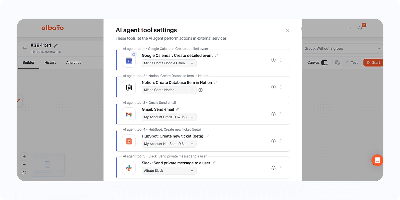Zoom in with the plus button

[24, 157]
